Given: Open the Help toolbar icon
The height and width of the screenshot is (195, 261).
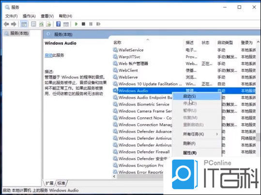Looking at the screenshot, I should [59, 24].
